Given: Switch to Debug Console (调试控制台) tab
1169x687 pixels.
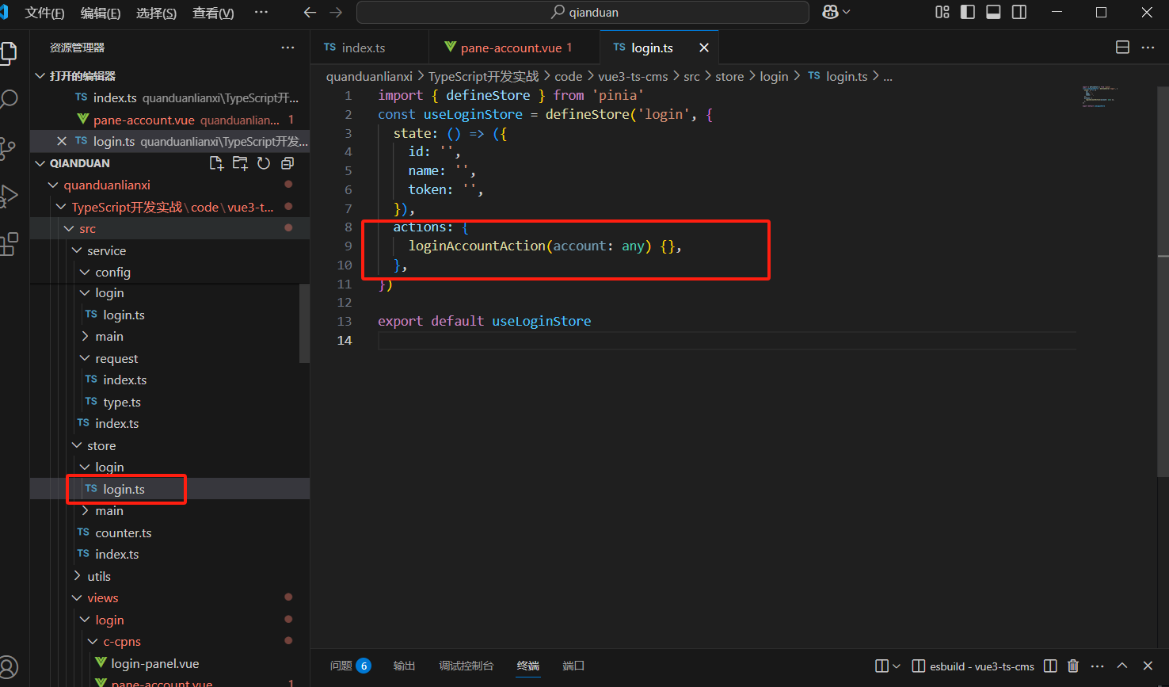Looking at the screenshot, I should 466,666.
